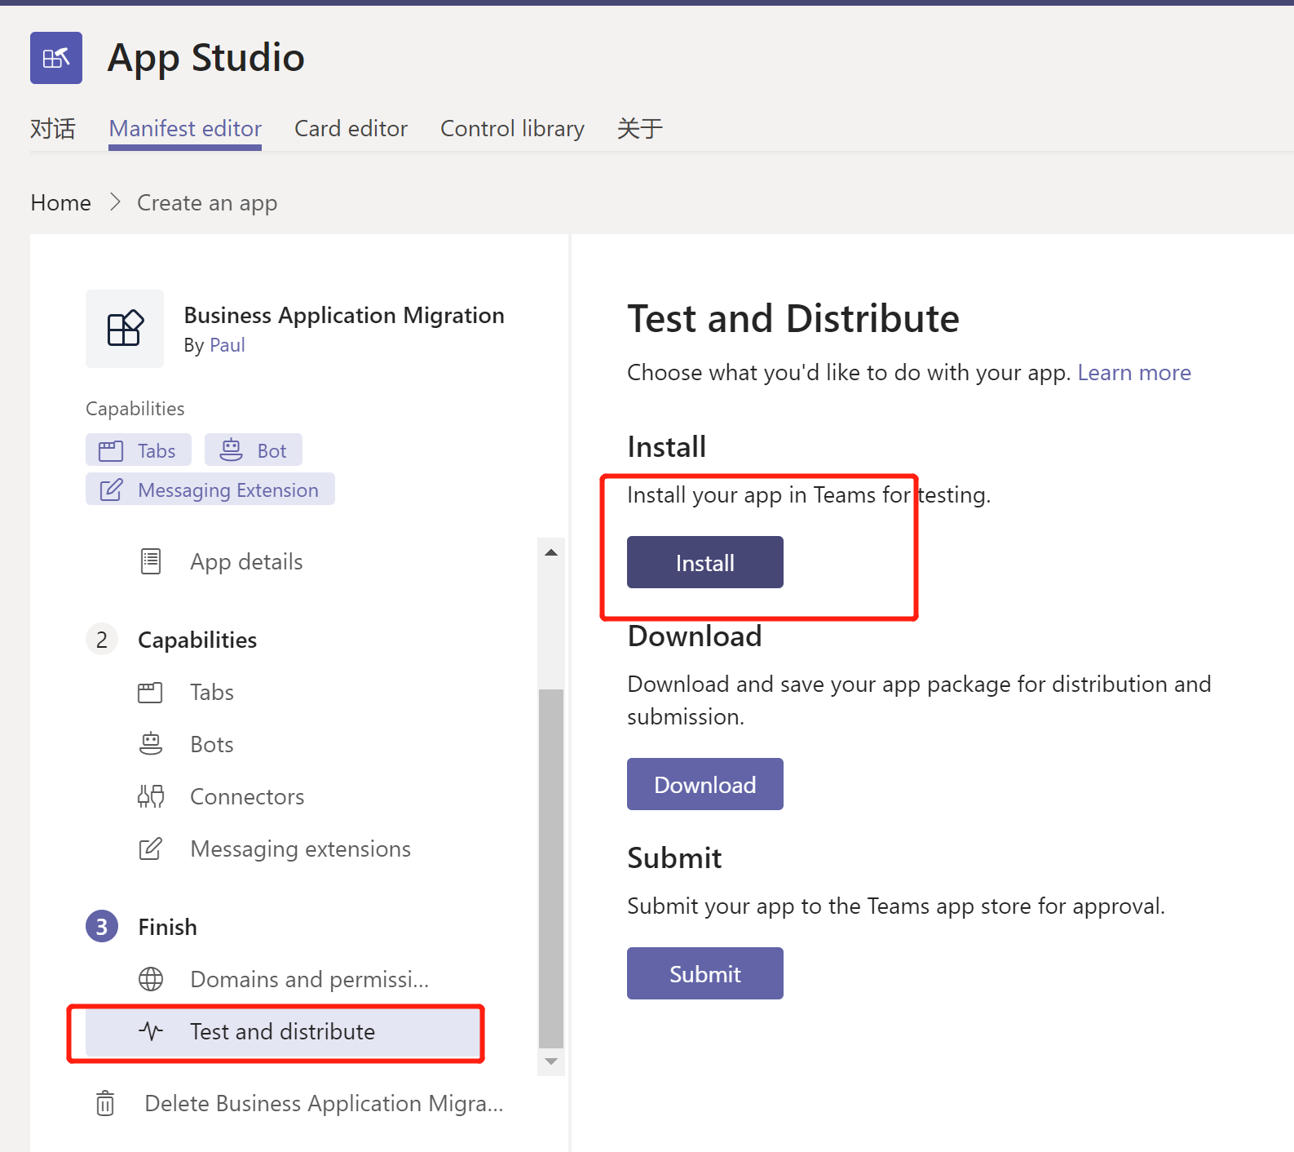This screenshot has width=1294, height=1152.
Task: Open the 关于 tab
Action: [x=640, y=128]
